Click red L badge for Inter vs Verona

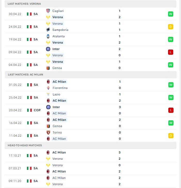pyautogui.click(x=171, y=52)
